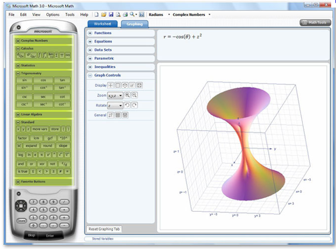Screen dimensions: 336x249
Task: Expand the Data Sets section
Action: point(90,50)
